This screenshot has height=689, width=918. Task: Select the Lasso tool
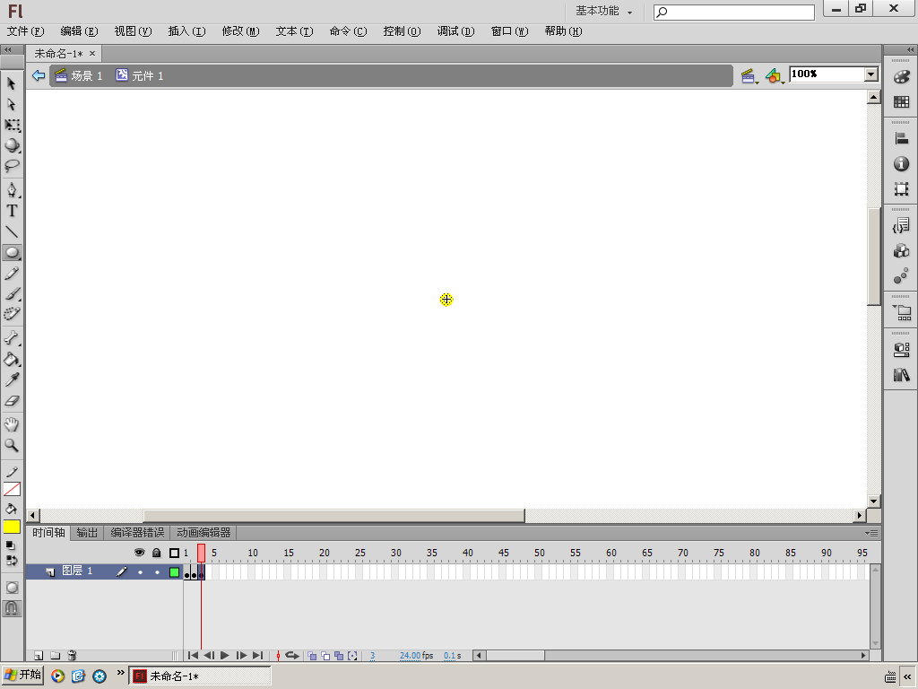(12, 166)
